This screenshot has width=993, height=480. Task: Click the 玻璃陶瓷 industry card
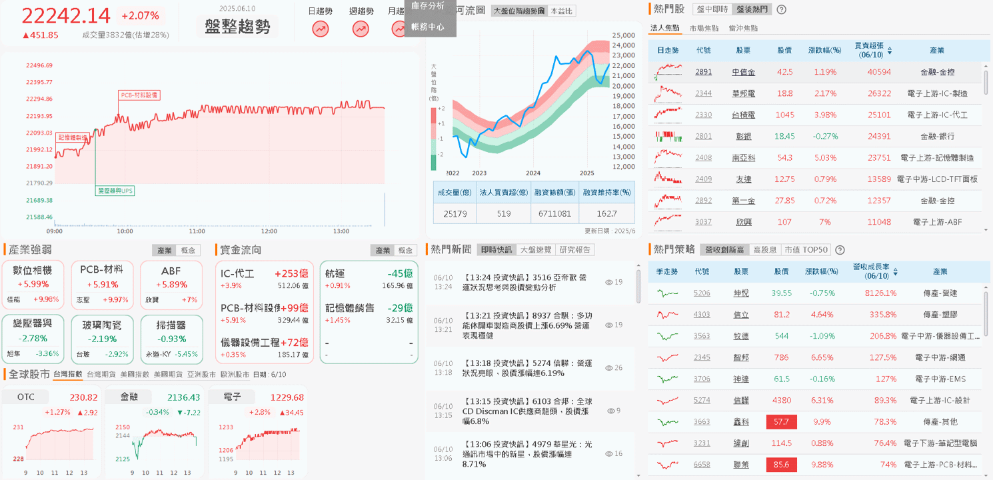tap(101, 339)
